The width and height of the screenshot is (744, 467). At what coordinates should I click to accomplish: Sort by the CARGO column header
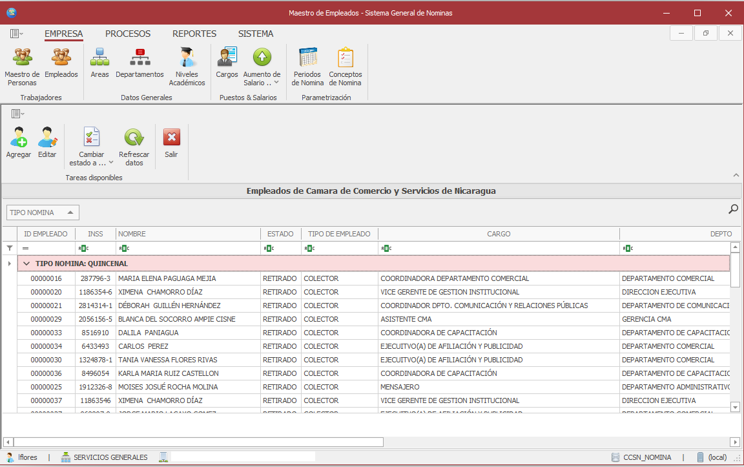click(x=499, y=234)
